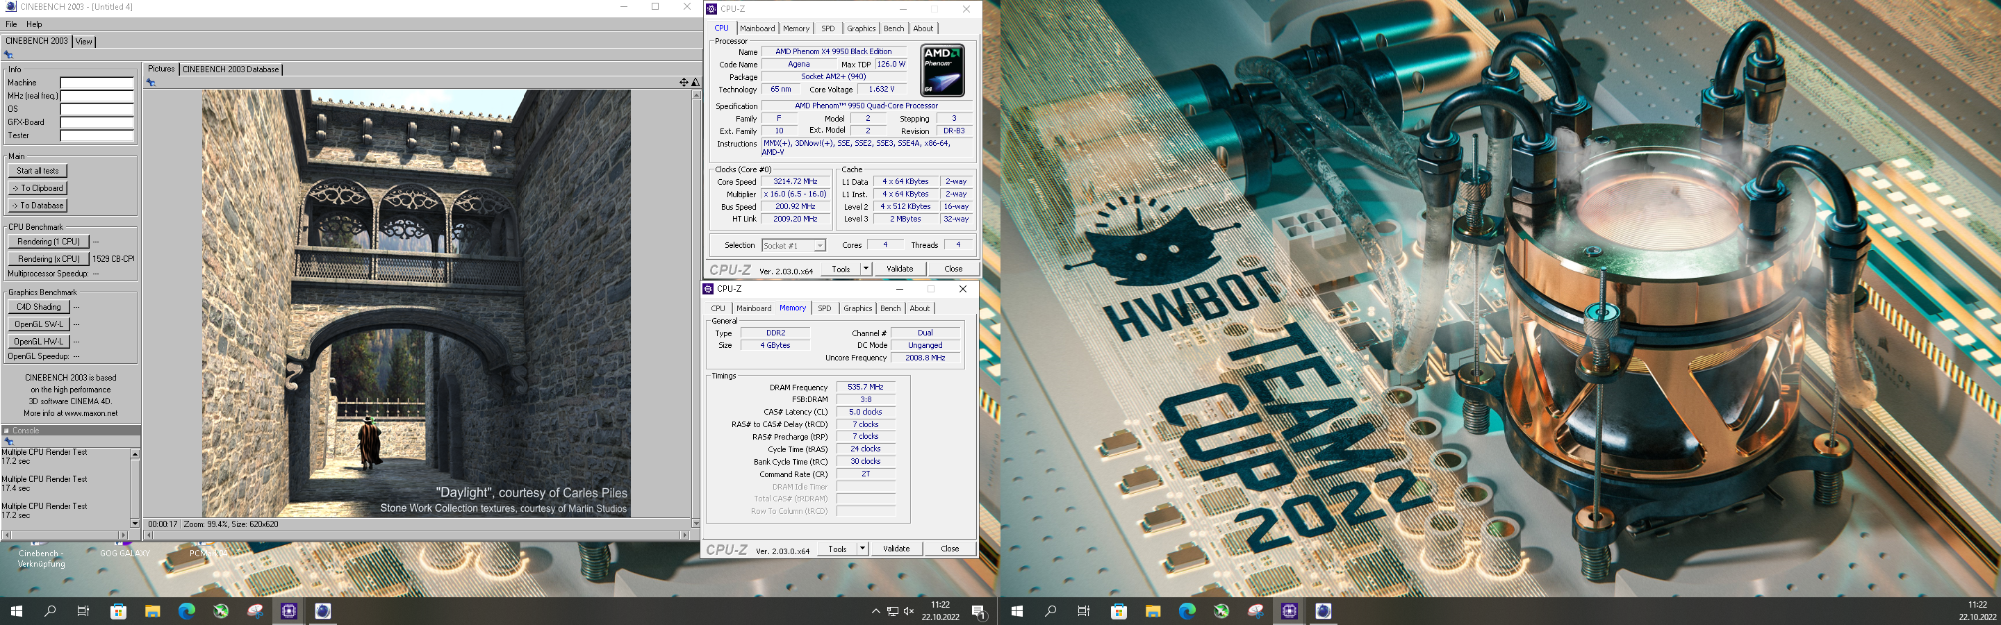
Task: Run Rendering (1 CPU) benchmark
Action: 49,242
